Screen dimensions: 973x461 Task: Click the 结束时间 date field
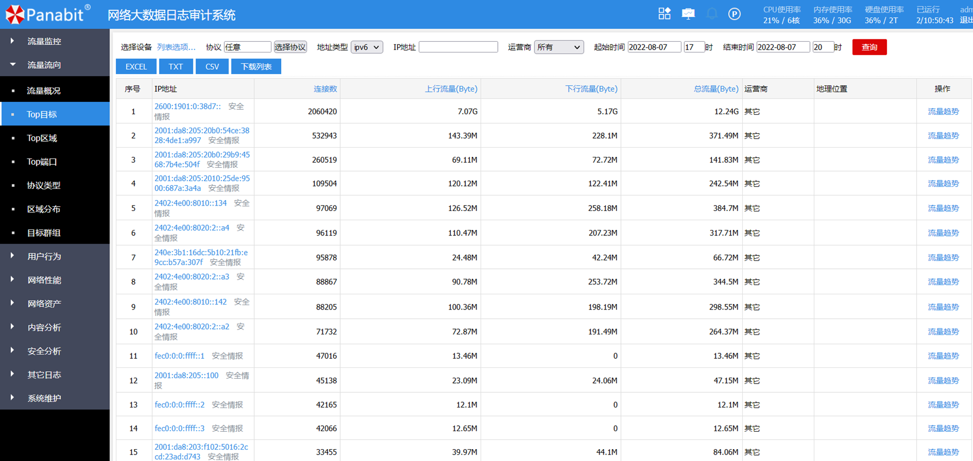(x=783, y=47)
